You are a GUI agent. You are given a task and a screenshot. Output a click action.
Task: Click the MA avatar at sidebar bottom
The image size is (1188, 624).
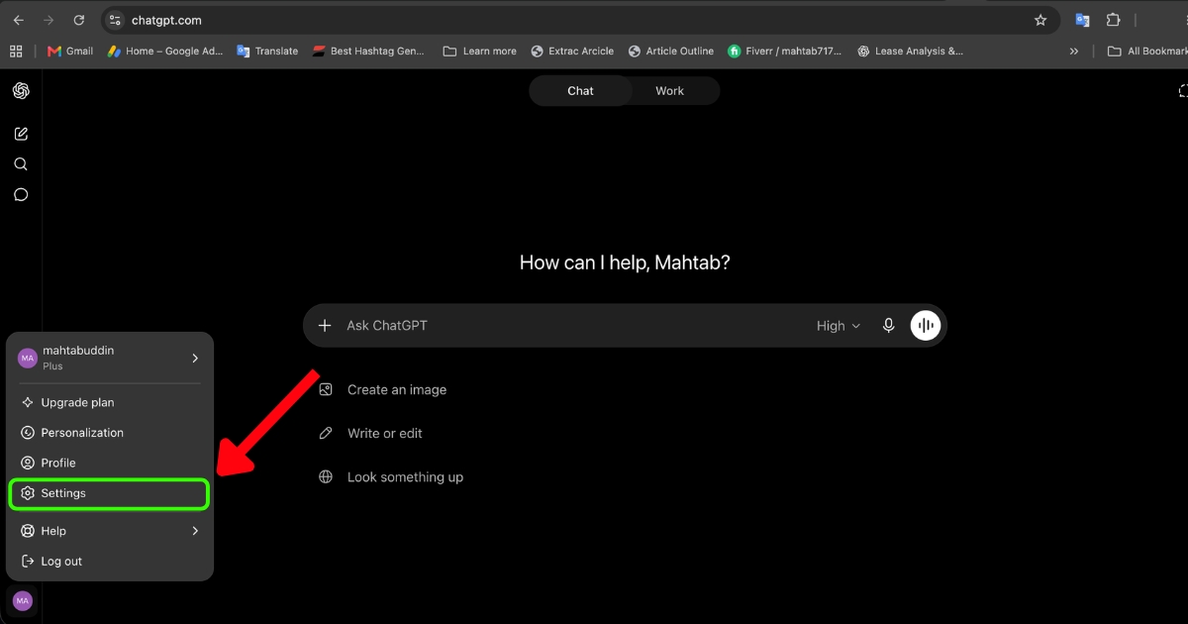coord(22,600)
